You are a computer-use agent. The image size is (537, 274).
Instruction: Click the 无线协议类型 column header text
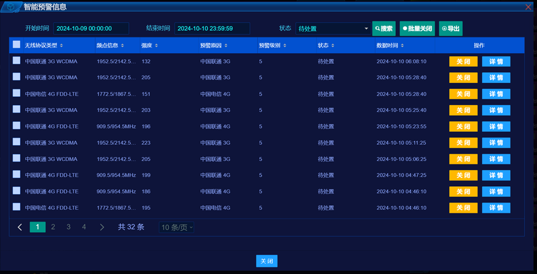41,45
